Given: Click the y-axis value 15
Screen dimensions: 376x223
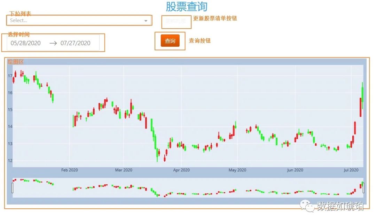Looking at the screenshot, I should click(10, 110).
